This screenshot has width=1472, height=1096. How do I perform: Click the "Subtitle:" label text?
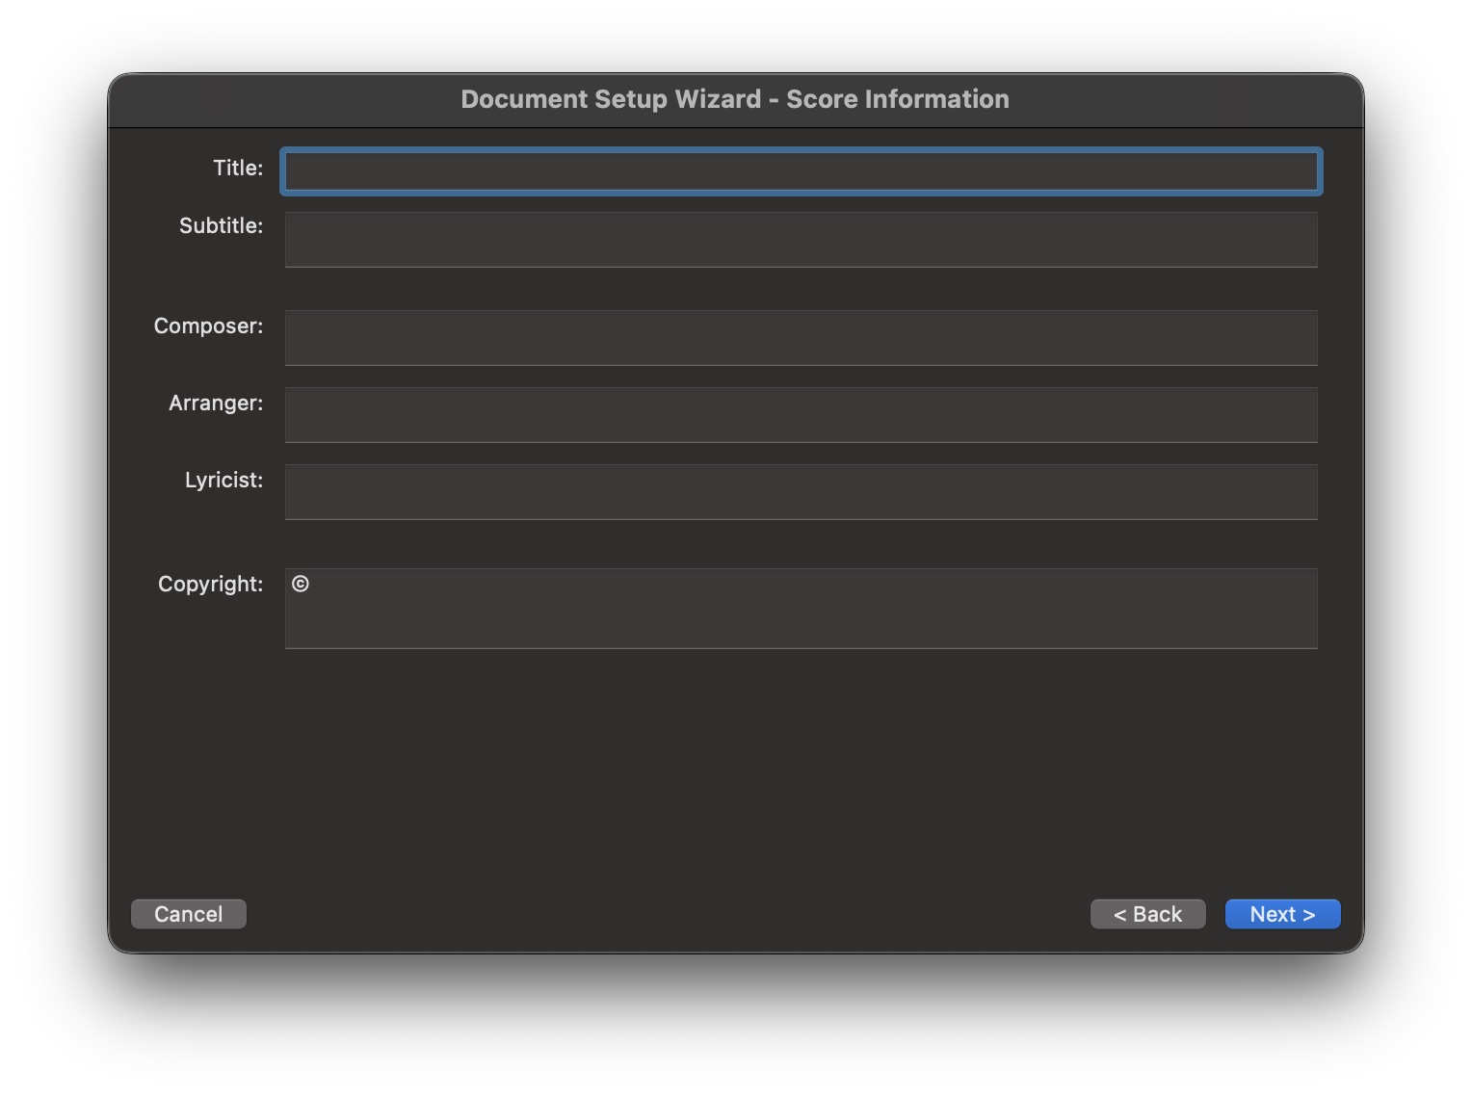(221, 225)
